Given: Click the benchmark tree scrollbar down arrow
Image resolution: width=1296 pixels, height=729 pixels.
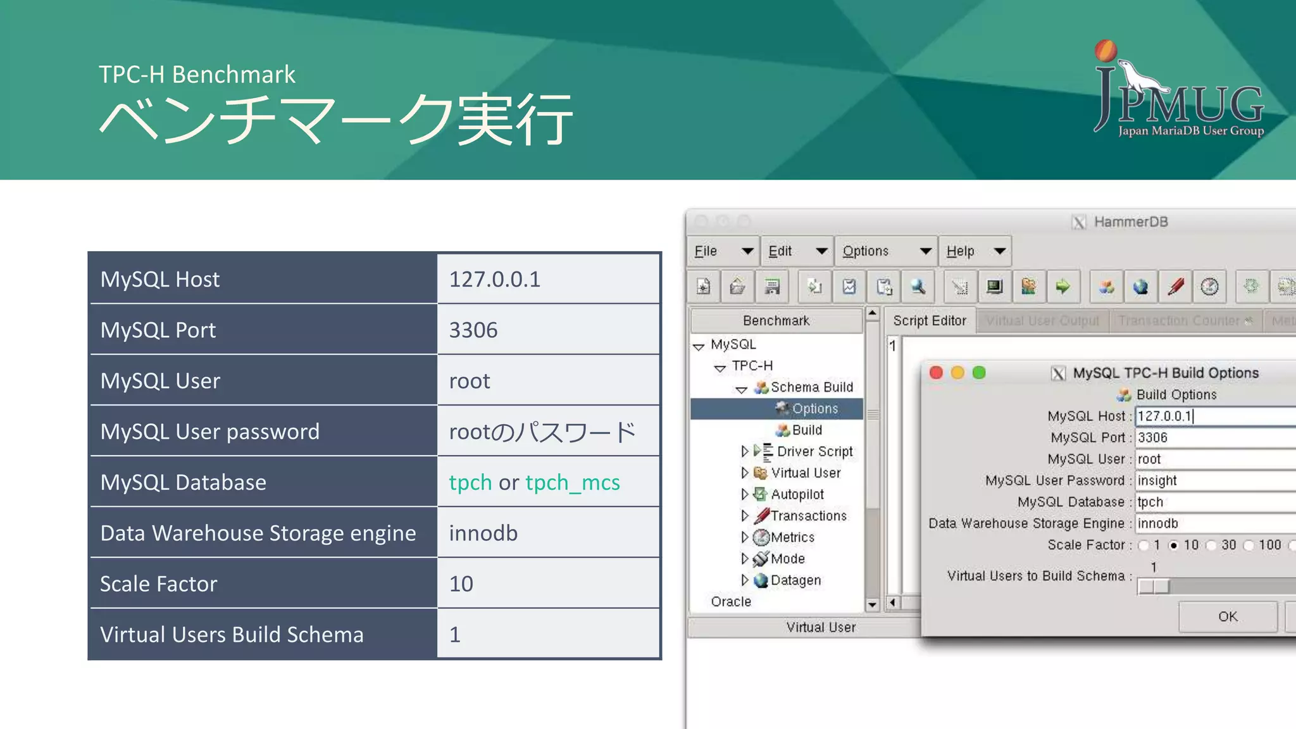Looking at the screenshot, I should point(873,605).
